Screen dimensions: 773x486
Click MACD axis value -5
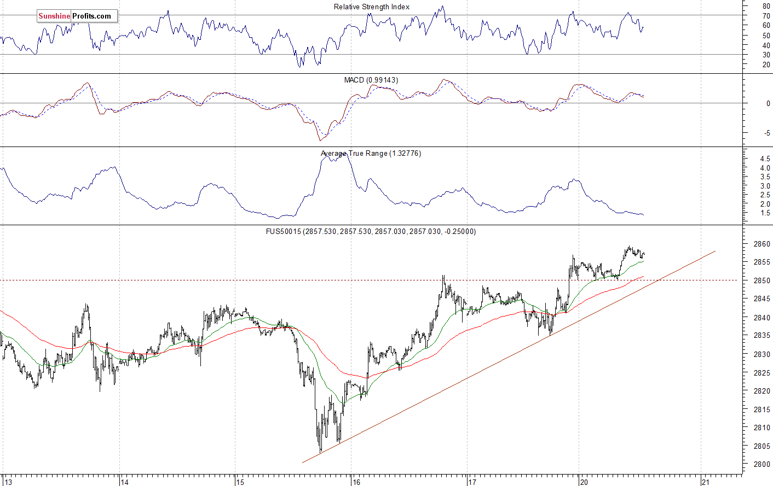pyautogui.click(x=767, y=133)
